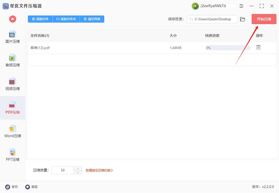Open 官网 official website link
The height and width of the screenshot is (193, 279).
click(x=12, y=187)
